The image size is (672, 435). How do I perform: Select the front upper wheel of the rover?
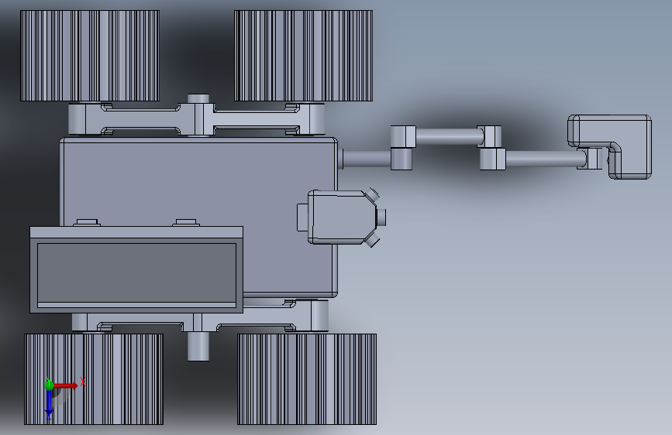coord(303,56)
